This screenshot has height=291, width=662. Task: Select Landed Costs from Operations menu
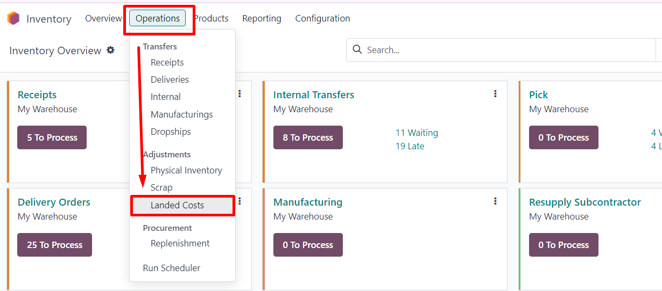[x=177, y=205]
